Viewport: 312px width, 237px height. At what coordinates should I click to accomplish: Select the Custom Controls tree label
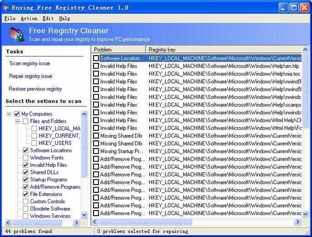(47, 202)
